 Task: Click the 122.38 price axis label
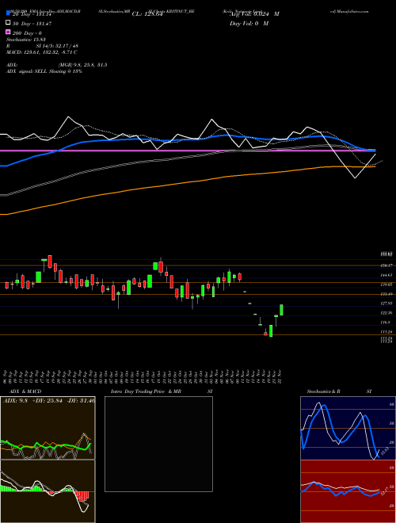pyautogui.click(x=386, y=313)
